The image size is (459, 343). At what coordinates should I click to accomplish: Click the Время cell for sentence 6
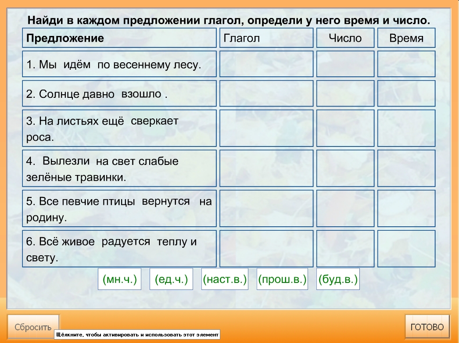[x=406, y=249]
